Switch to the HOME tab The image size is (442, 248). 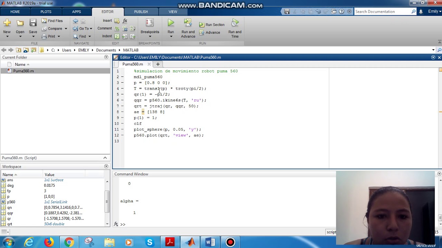pos(15,12)
